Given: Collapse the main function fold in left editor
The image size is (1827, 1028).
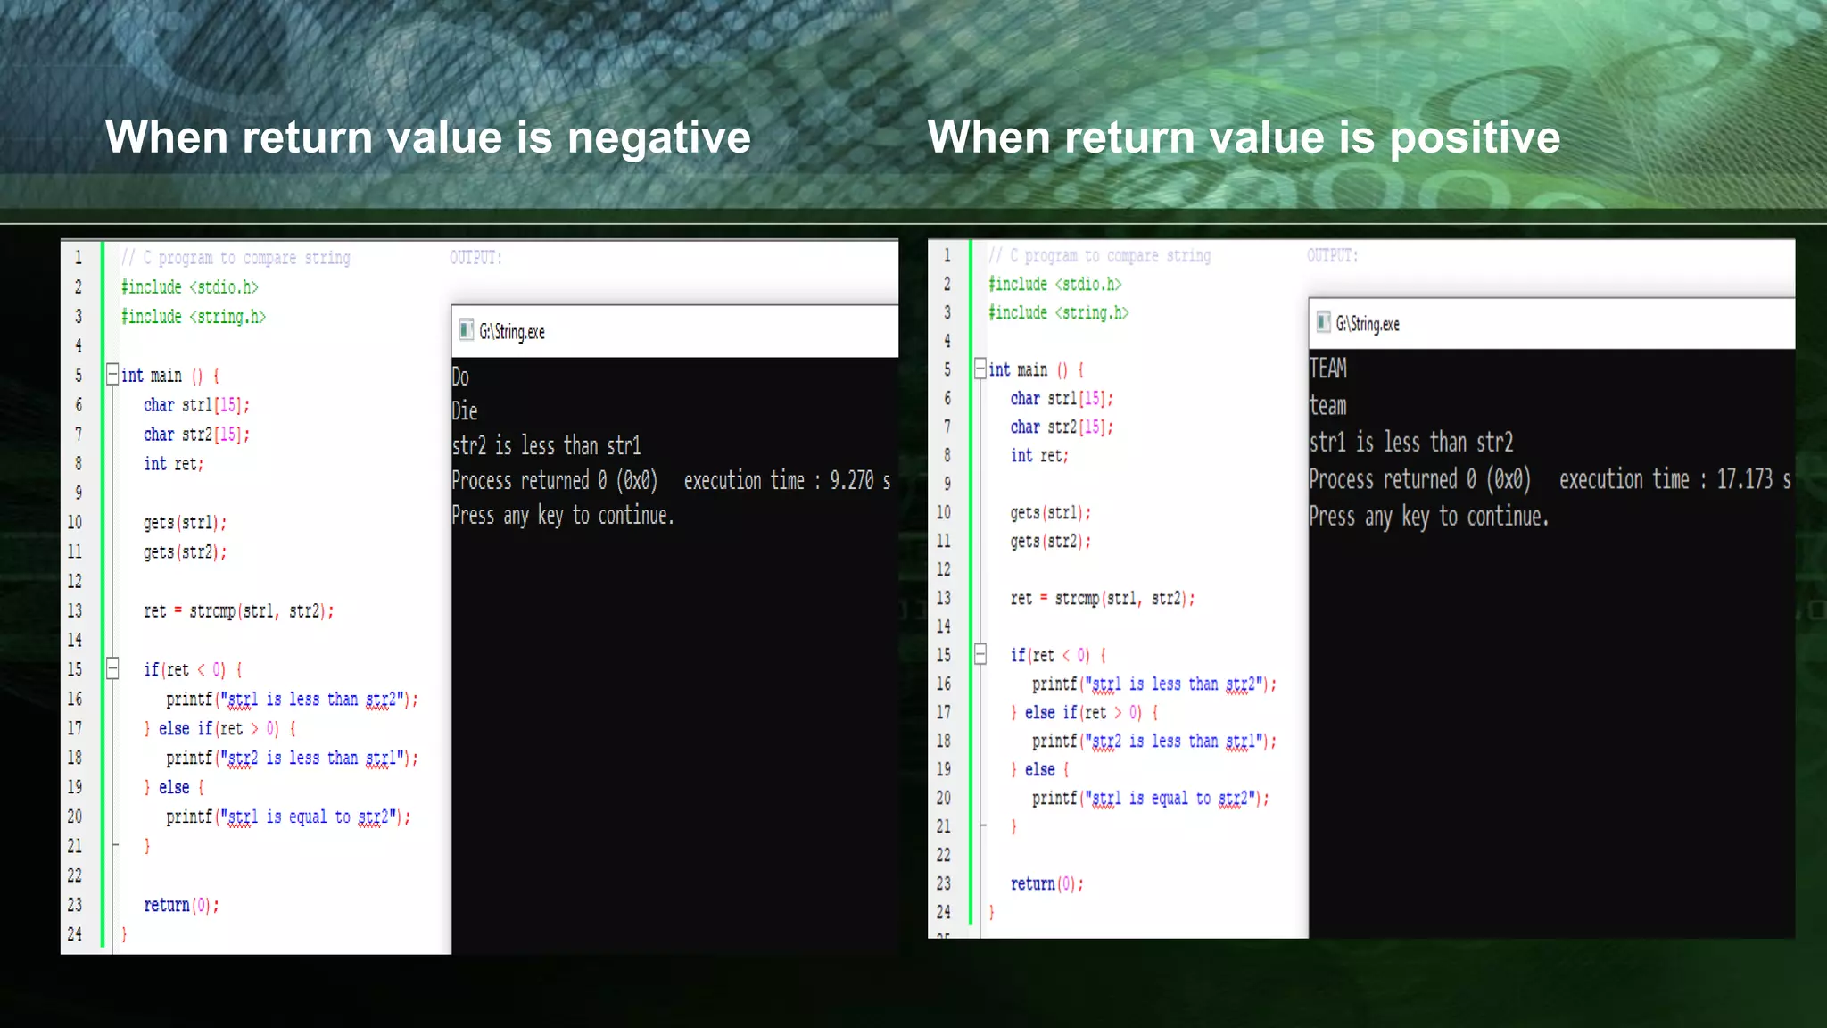Looking at the screenshot, I should click(112, 374).
